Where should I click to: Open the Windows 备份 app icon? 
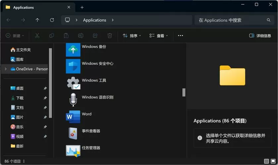pos(73,50)
